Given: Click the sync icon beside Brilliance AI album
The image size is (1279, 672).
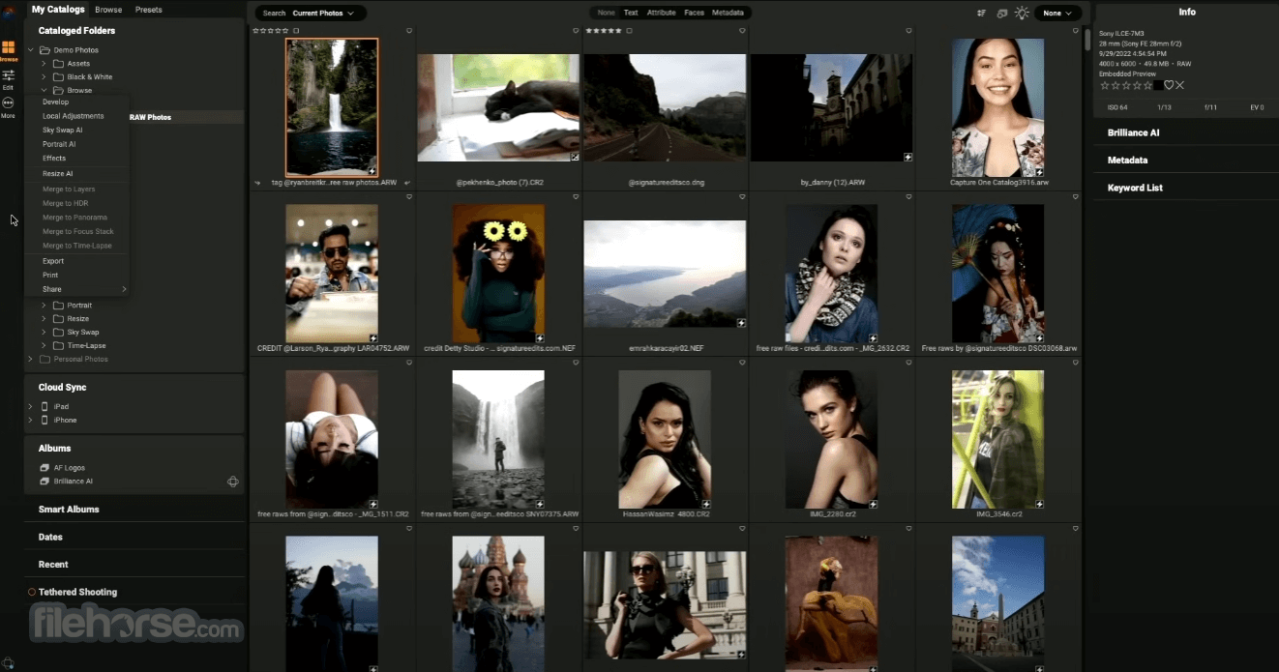Looking at the screenshot, I should click(232, 482).
